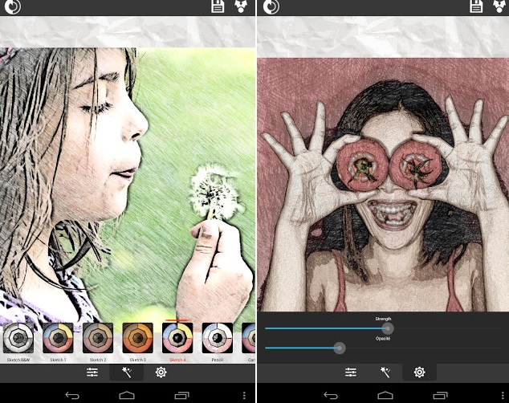The height and width of the screenshot is (403, 509).
Task: Share the sketch from the right screen
Action: [500, 6]
